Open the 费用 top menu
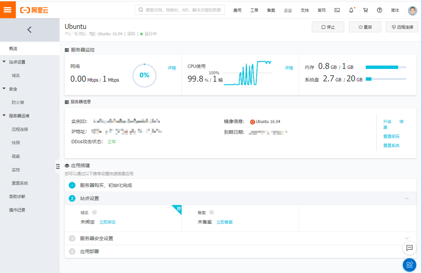Viewport: 422px width, 273px height. pyautogui.click(x=237, y=10)
